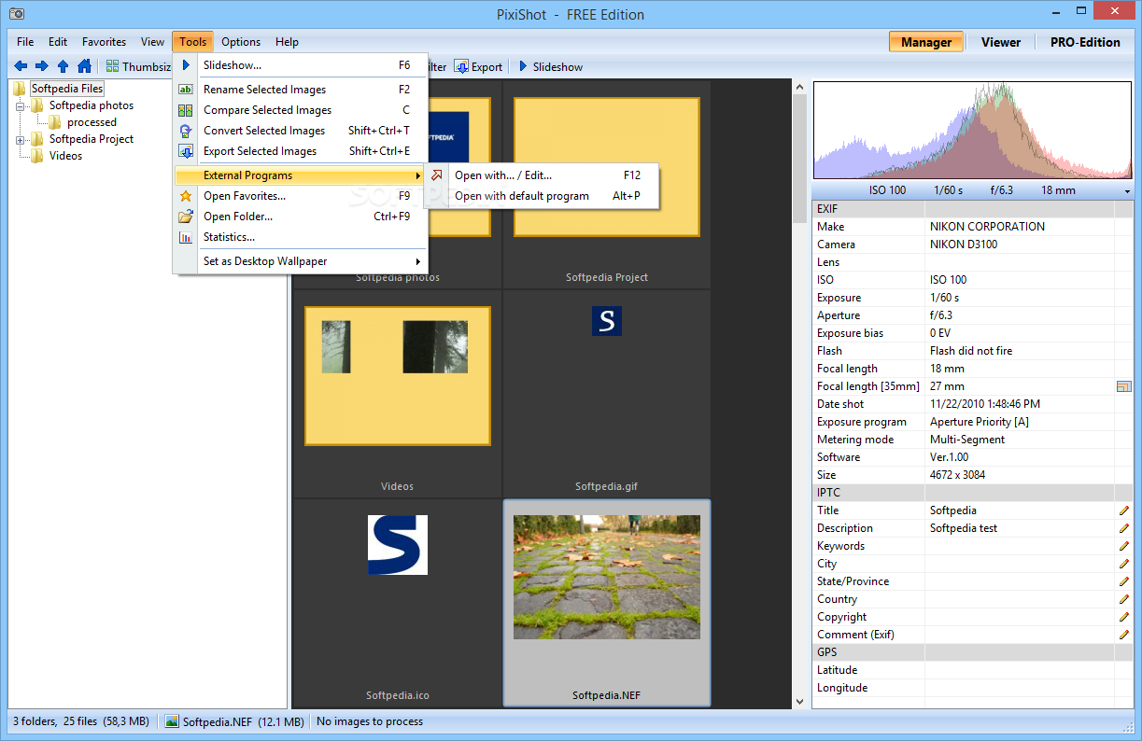Open the histogram panel dropdown arrow
The width and height of the screenshot is (1142, 741).
point(1129,190)
